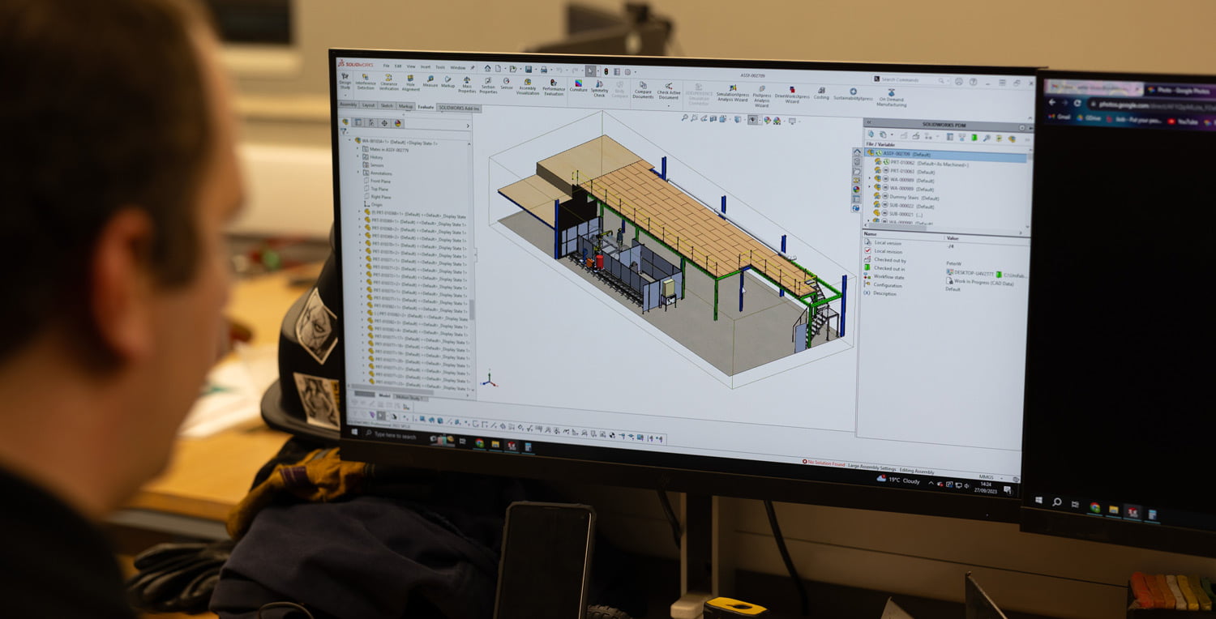Switch to DisplayManager tab icon
The image size is (1216, 619).
pos(398,123)
